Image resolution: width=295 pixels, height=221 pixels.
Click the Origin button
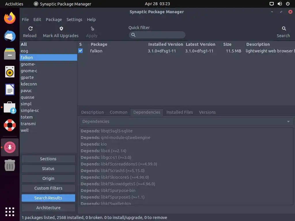click(48, 178)
